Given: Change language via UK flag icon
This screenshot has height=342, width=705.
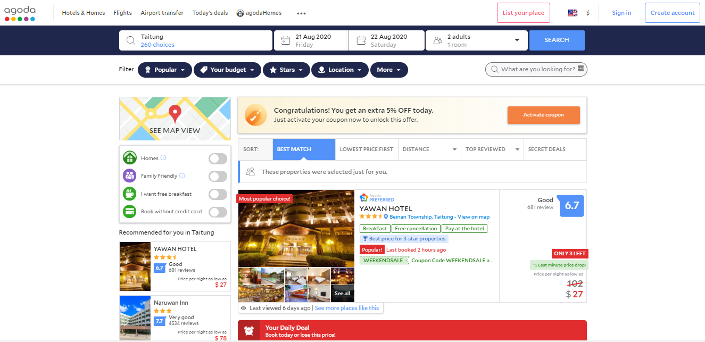Looking at the screenshot, I should click(x=573, y=13).
